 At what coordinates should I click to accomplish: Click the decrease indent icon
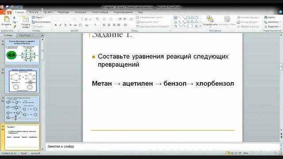pyautogui.click(x=120, y=19)
